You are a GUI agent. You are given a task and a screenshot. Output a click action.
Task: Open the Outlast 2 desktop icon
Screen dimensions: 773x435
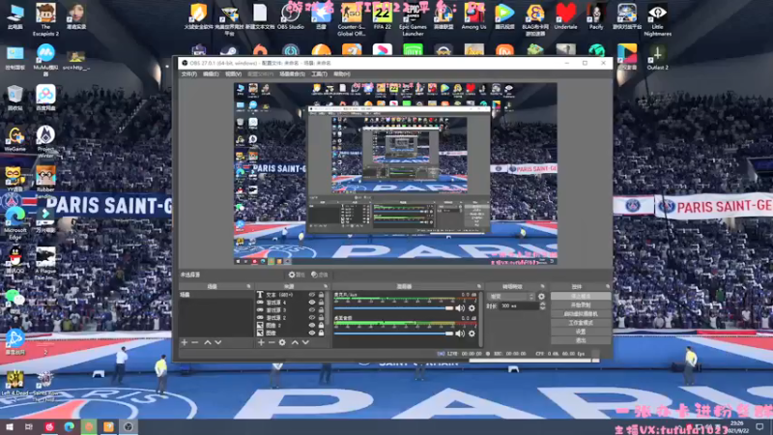[657, 57]
